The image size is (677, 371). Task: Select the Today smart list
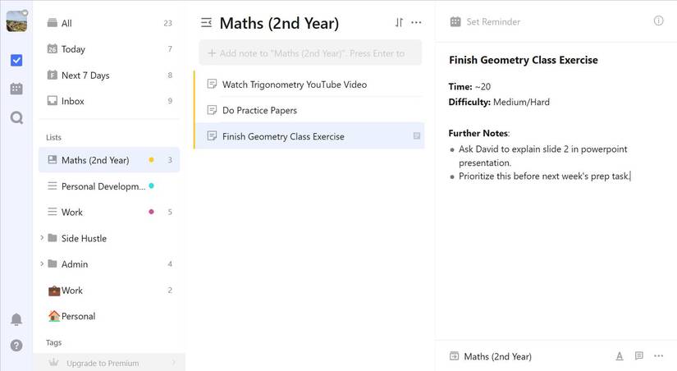(x=109, y=48)
